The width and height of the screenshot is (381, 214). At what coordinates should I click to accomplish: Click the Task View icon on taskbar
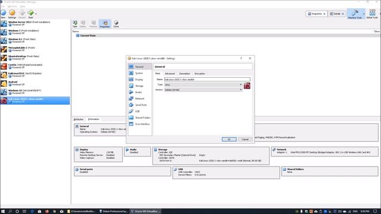(x=24, y=212)
